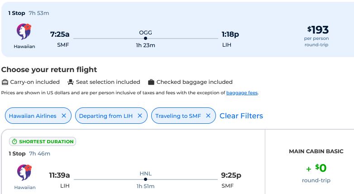354x194 pixels.
Task: Click the shortest duration clock icon
Action: click(14, 142)
